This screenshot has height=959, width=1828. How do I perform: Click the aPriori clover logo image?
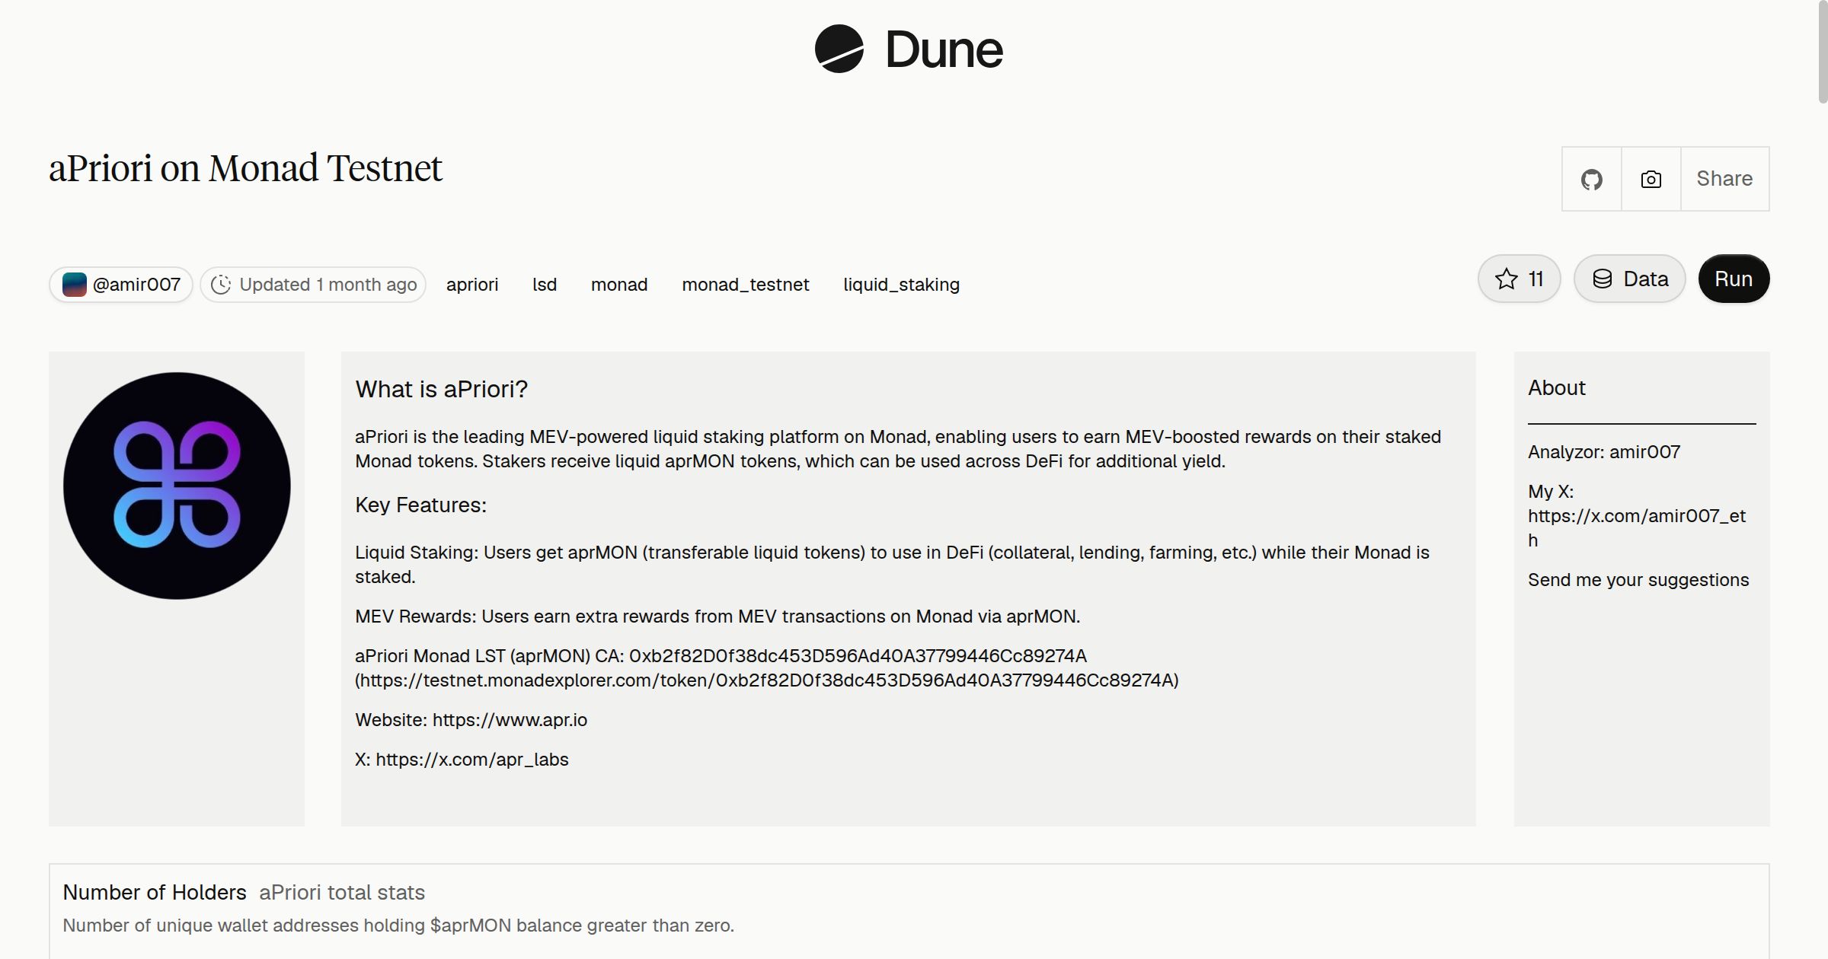pos(177,486)
